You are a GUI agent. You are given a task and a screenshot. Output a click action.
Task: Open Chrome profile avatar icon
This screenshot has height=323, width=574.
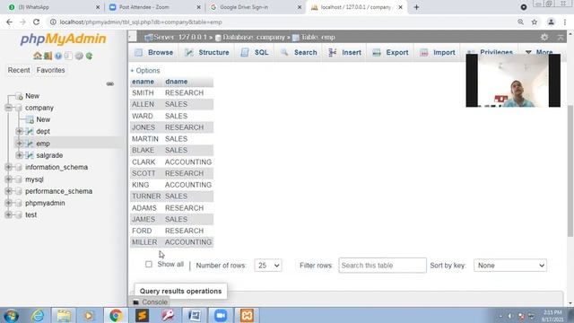tap(551, 22)
